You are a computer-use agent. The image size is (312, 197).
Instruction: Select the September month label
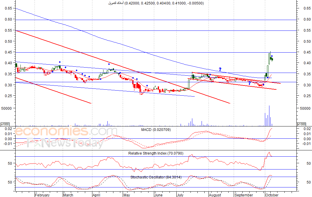[244, 195]
